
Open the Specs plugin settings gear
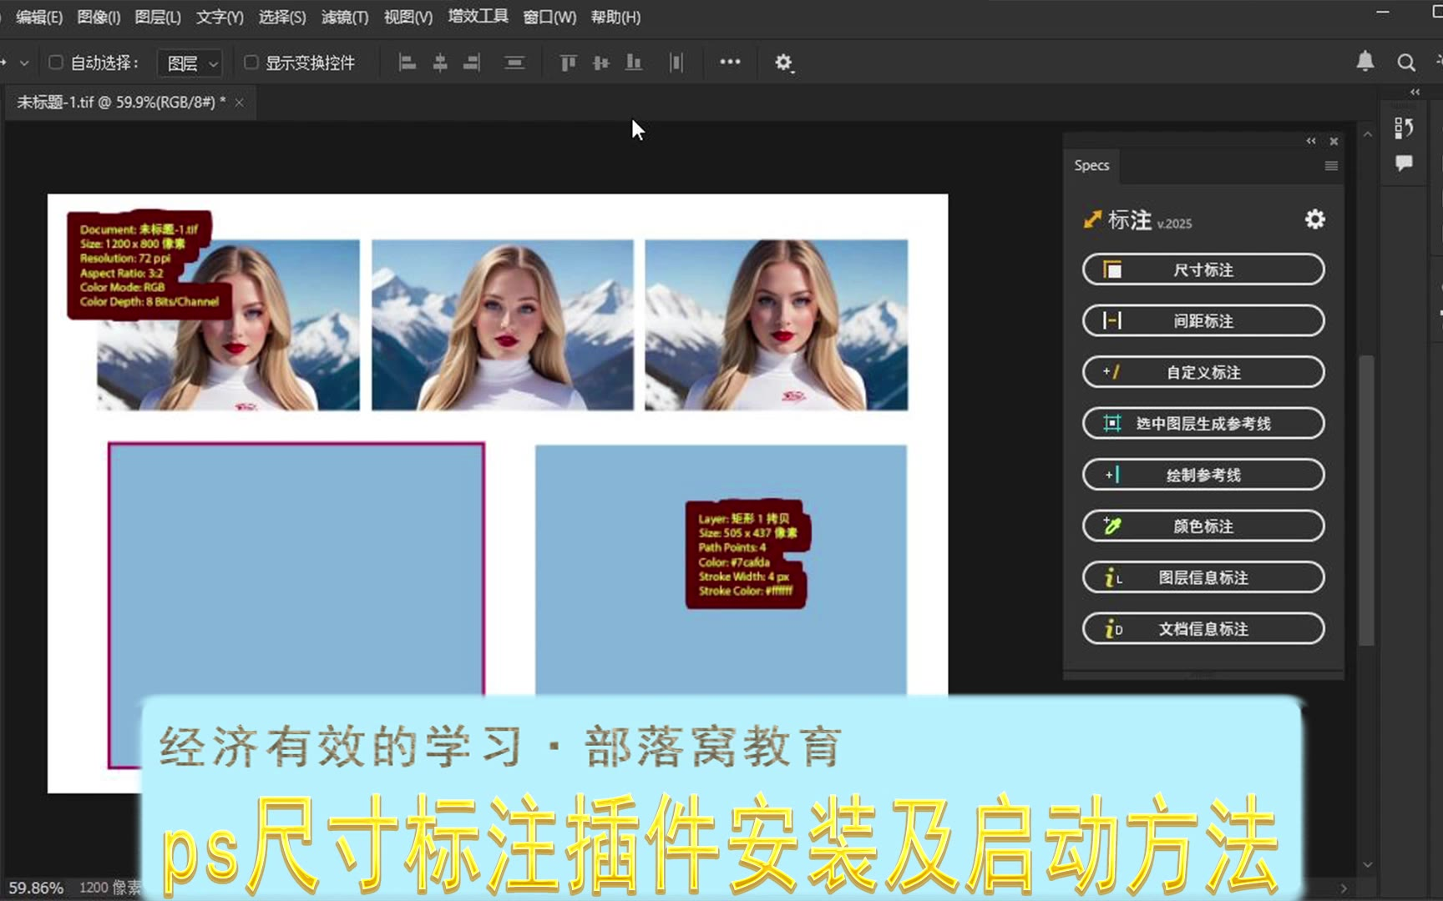click(x=1314, y=219)
